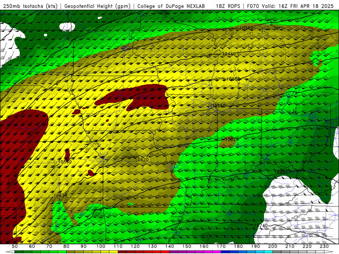
Task: Click the 160 value on the color scale
Action: [204, 246]
